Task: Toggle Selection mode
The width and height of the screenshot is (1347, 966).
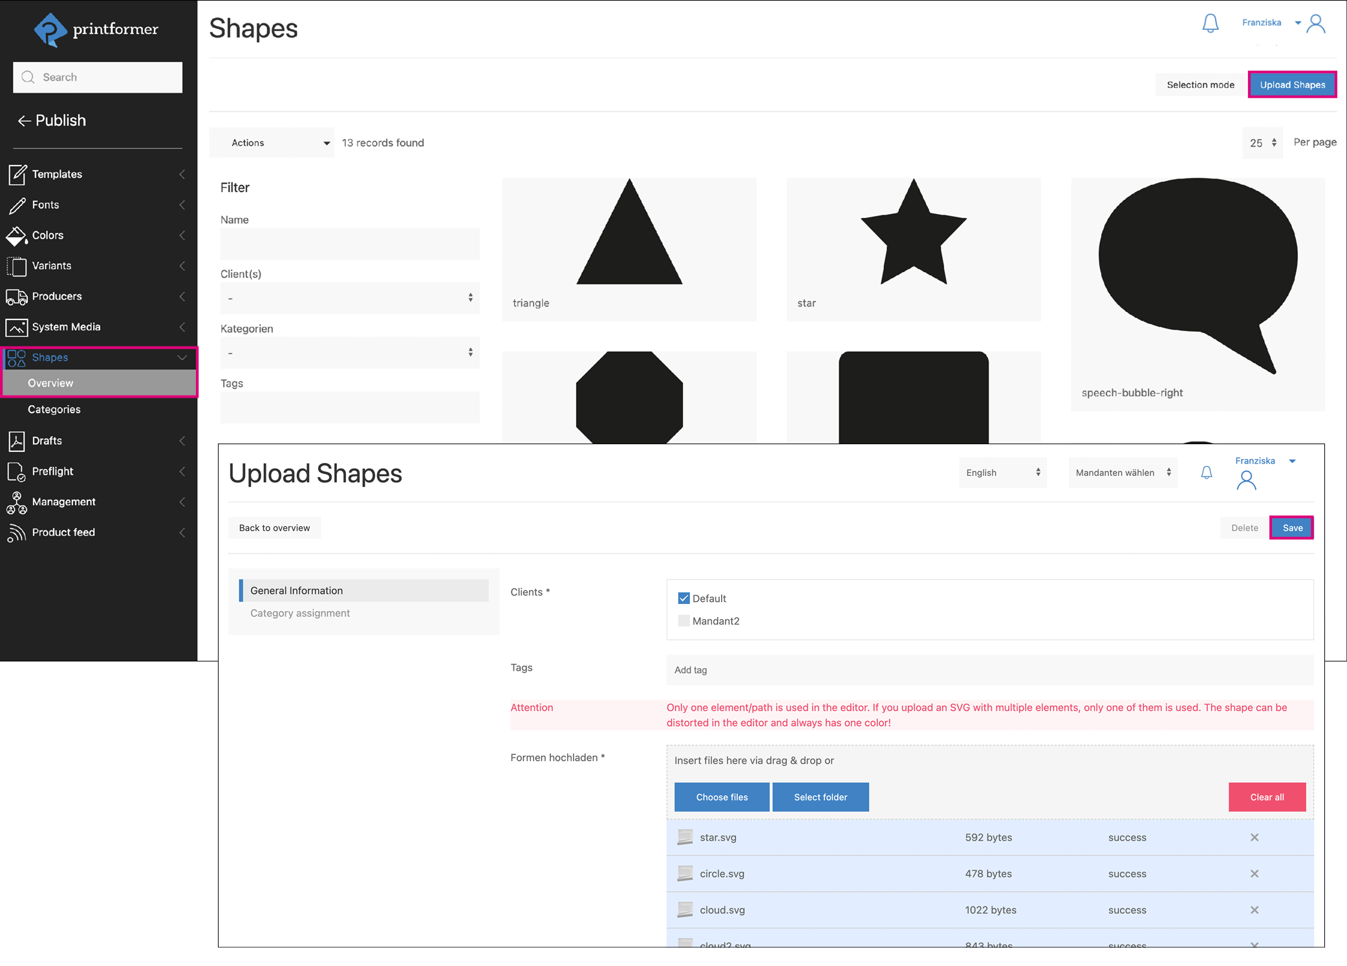Action: tap(1200, 85)
